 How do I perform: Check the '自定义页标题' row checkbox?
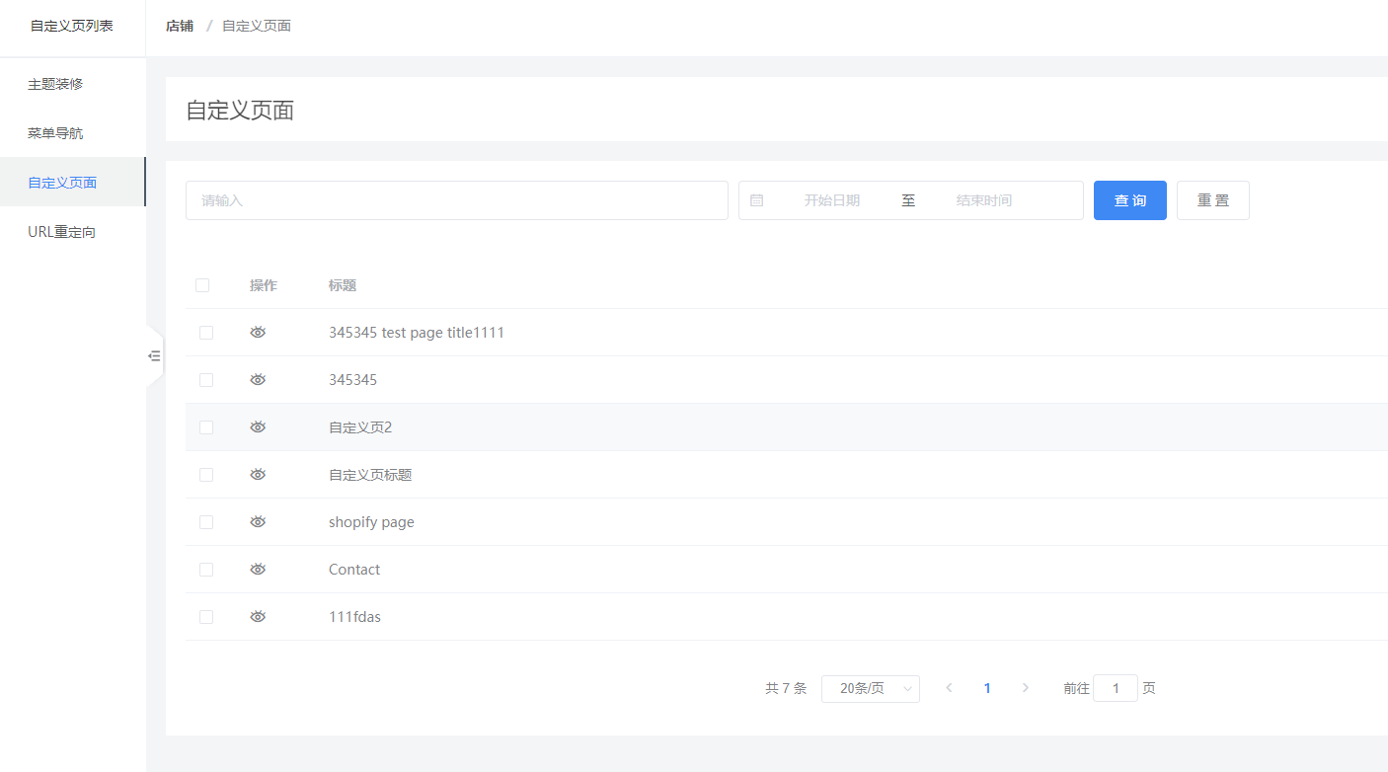206,475
